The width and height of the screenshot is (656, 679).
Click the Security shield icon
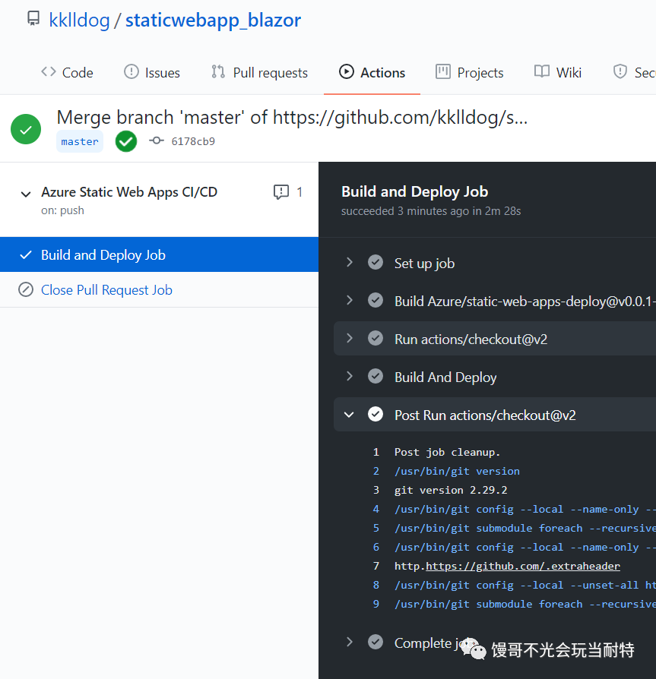pyautogui.click(x=620, y=71)
